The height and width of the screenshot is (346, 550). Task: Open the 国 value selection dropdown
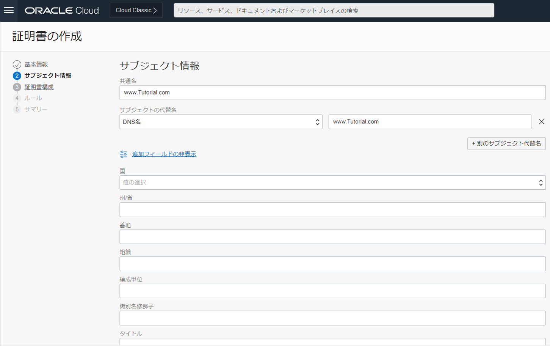[332, 182]
